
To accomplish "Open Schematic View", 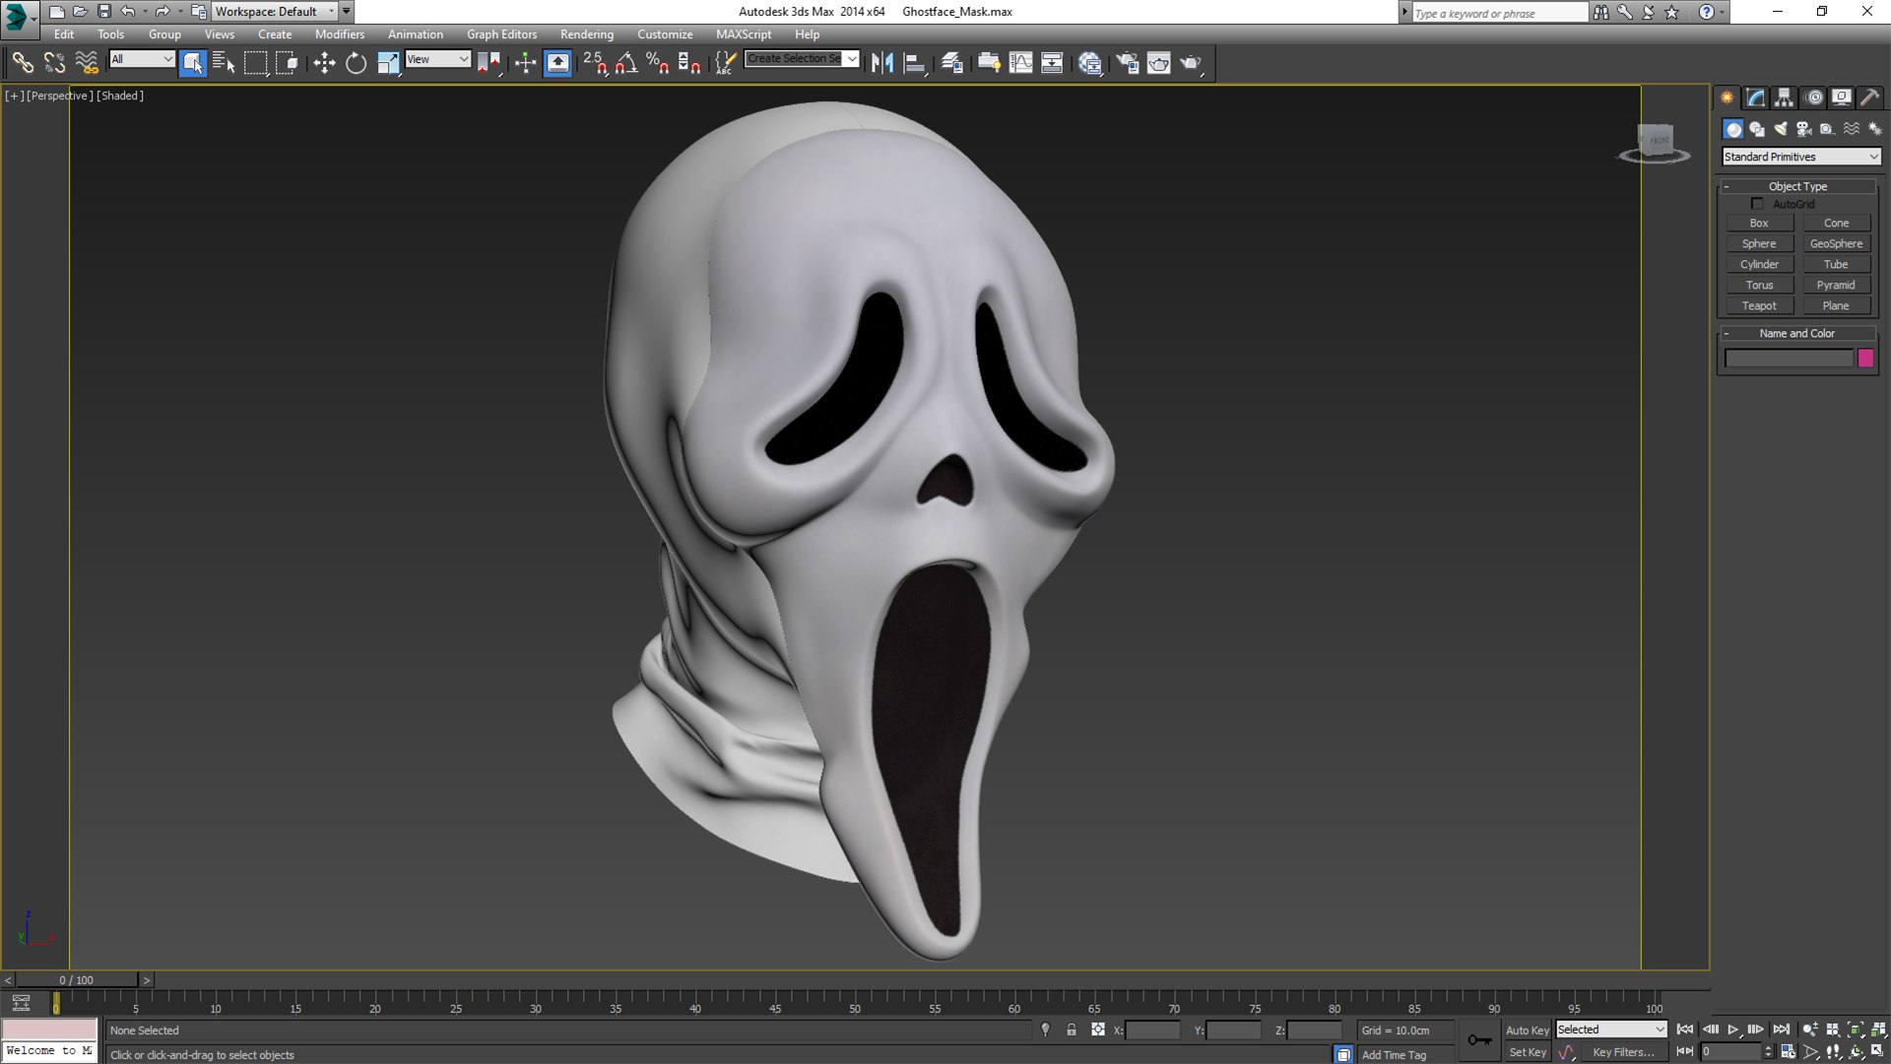I will pos(1052,63).
